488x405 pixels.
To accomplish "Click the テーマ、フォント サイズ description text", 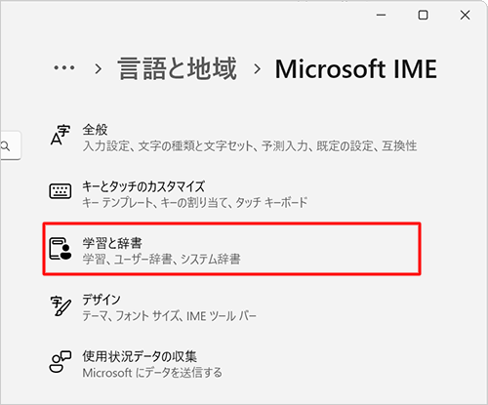I will (169, 316).
